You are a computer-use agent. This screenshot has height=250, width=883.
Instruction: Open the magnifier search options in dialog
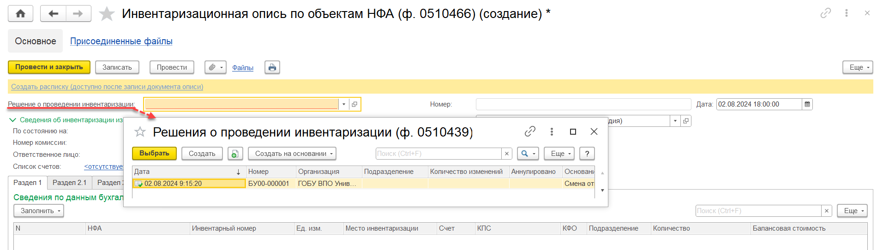(528, 154)
